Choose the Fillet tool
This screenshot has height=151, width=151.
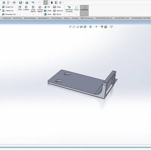[20, 8]
